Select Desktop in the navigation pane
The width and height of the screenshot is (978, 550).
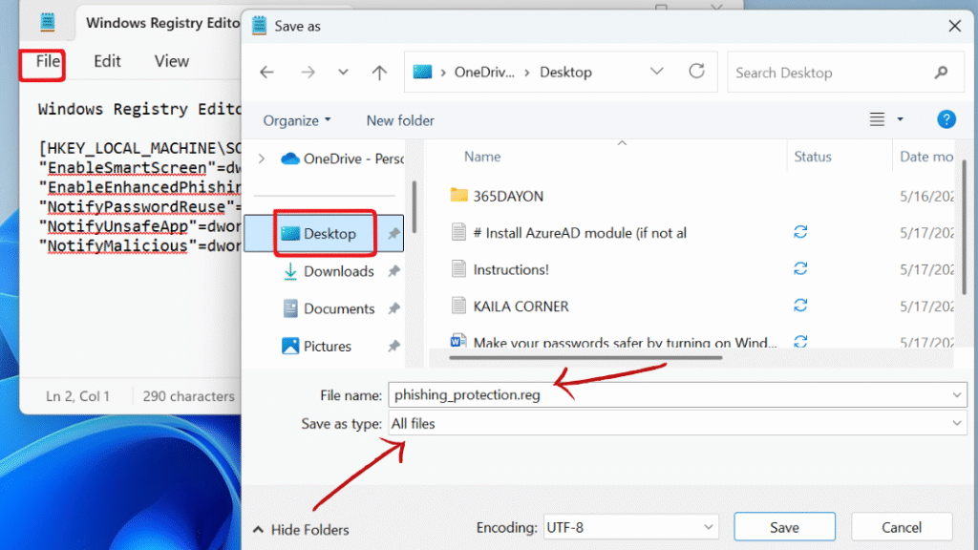click(324, 234)
